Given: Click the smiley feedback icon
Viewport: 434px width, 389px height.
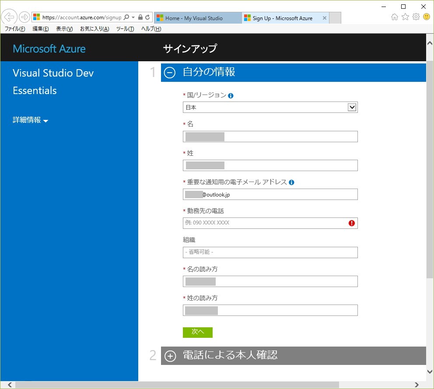Looking at the screenshot, I should [x=427, y=17].
